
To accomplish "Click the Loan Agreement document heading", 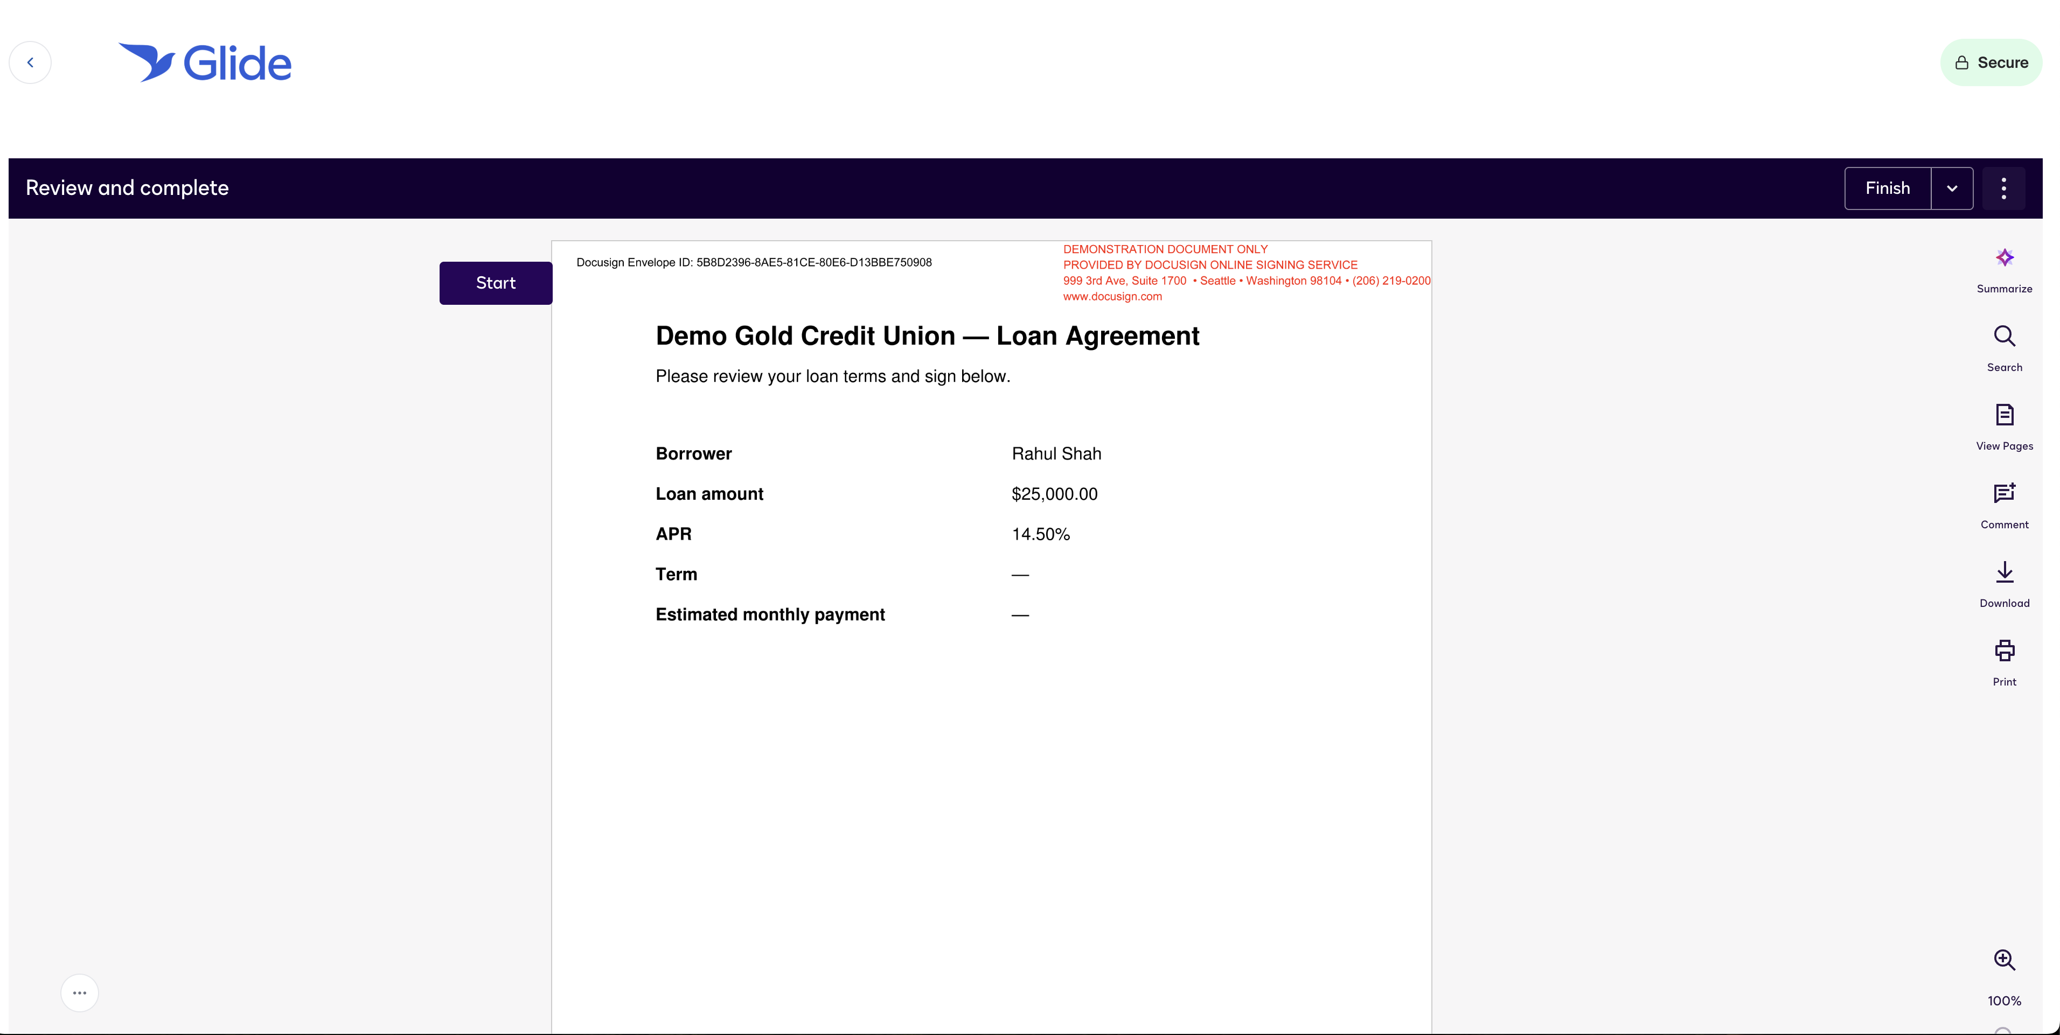I will 928,337.
